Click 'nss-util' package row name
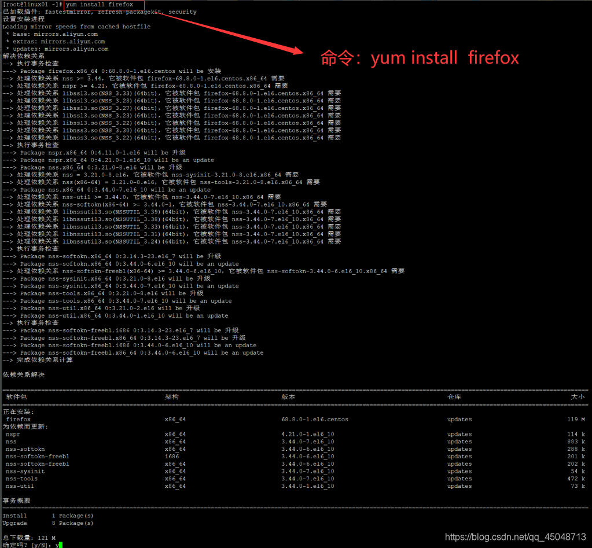Viewport: 592px width, 548px height. click(x=20, y=486)
